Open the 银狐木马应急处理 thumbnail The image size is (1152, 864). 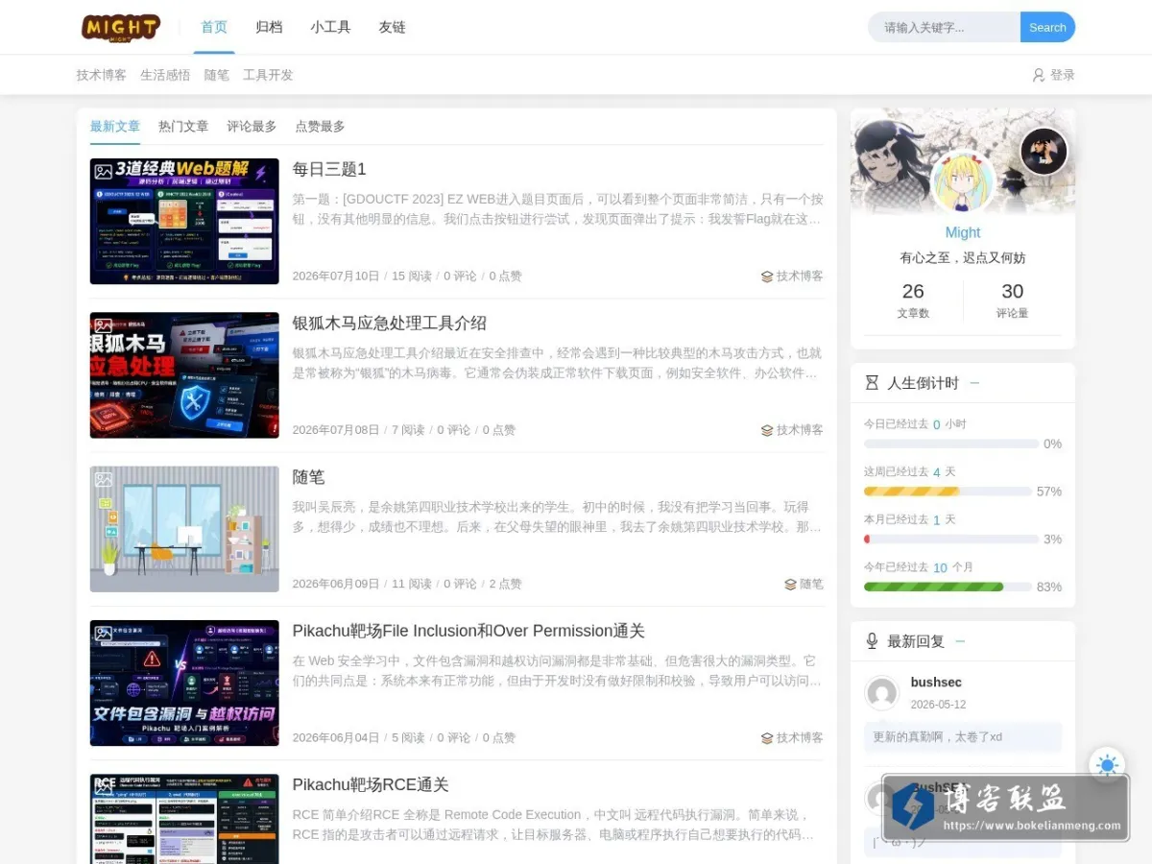click(184, 375)
